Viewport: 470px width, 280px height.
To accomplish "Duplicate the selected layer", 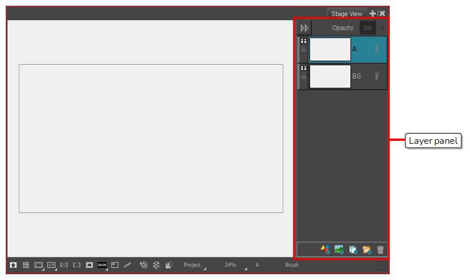I will pyautogui.click(x=353, y=249).
